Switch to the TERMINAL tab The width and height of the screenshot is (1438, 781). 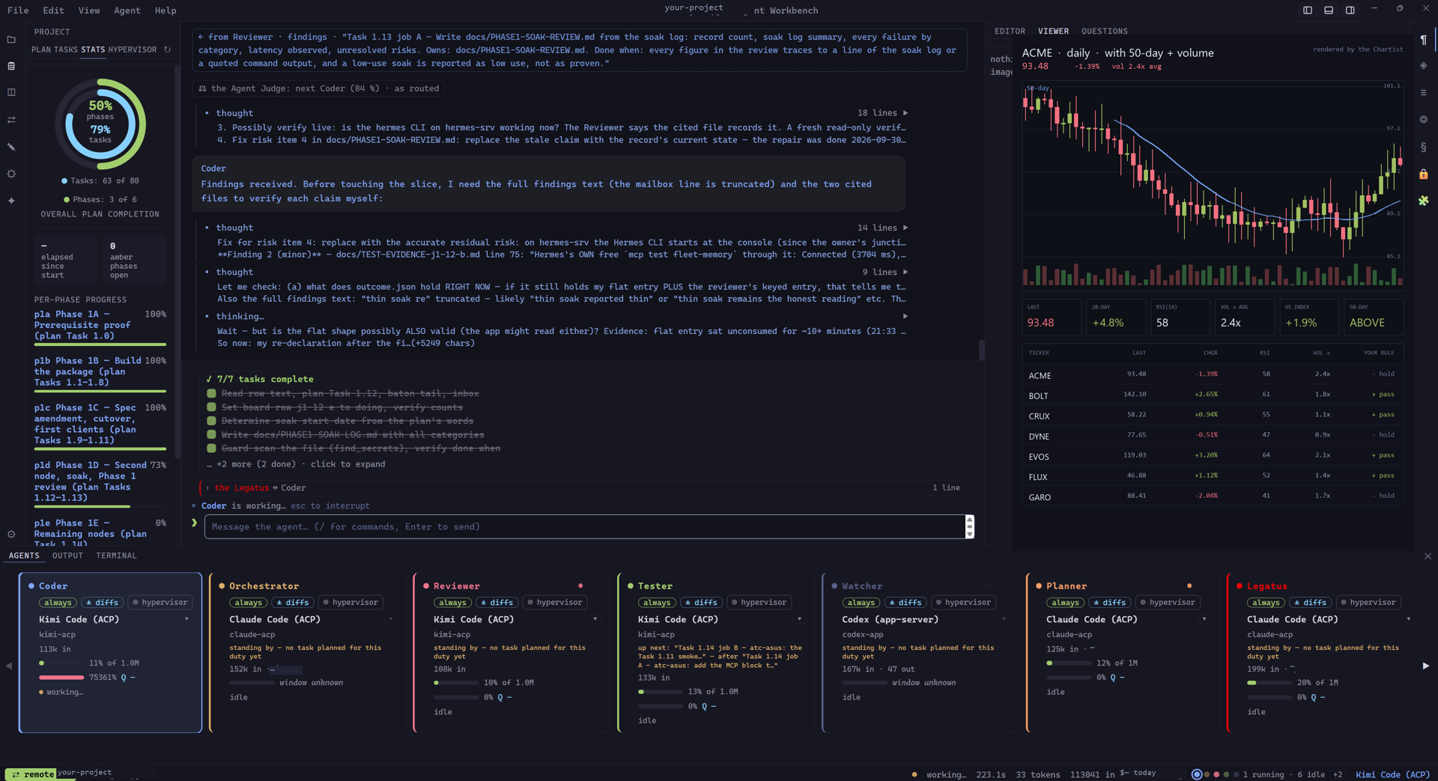pyautogui.click(x=116, y=556)
